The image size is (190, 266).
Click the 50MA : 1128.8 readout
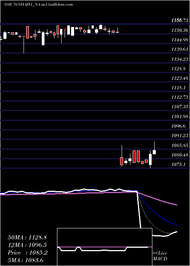tap(27, 237)
